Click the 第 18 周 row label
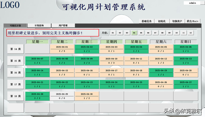 point(16,96)
